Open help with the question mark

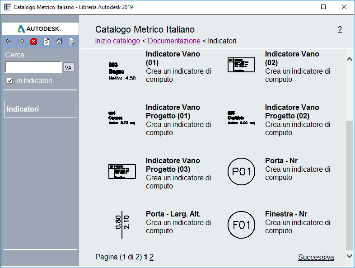340,29
